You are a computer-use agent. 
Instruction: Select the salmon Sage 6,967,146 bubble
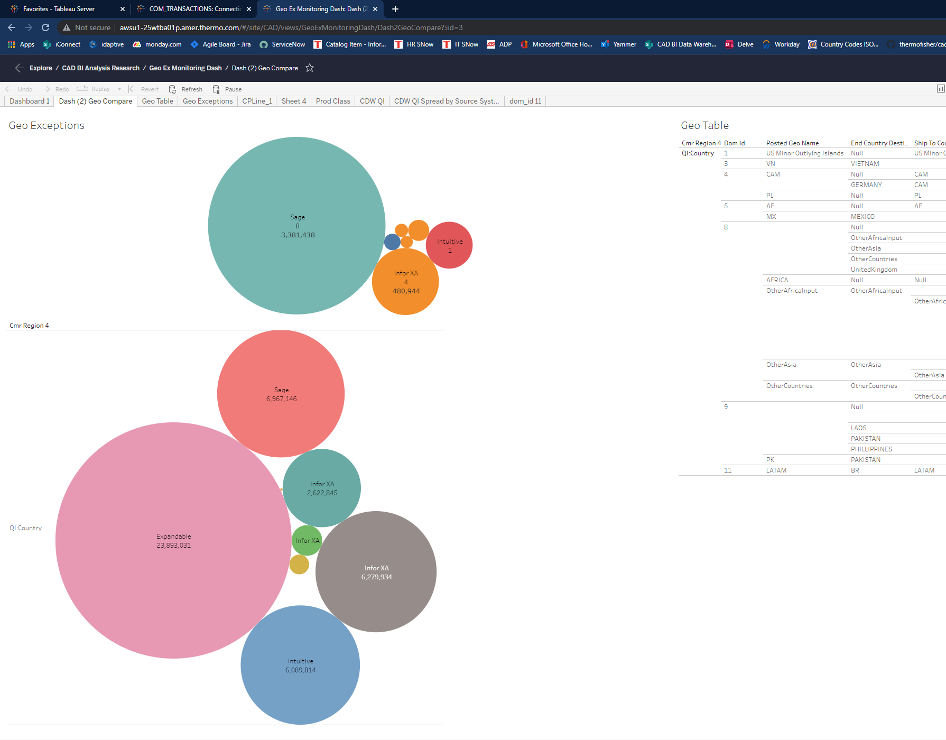(281, 394)
